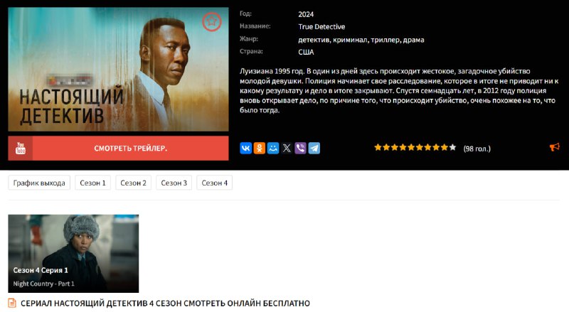Share via Viber purple icon
The image size is (569, 312).
[x=300, y=148]
